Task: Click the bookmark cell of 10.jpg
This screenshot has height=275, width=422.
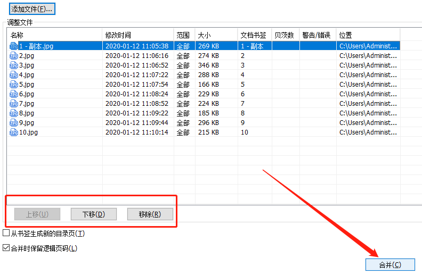Action: tap(245, 132)
